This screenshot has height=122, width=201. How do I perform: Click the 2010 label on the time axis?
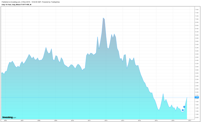(72, 120)
